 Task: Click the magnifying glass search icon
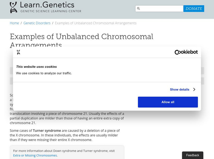click(138, 9)
